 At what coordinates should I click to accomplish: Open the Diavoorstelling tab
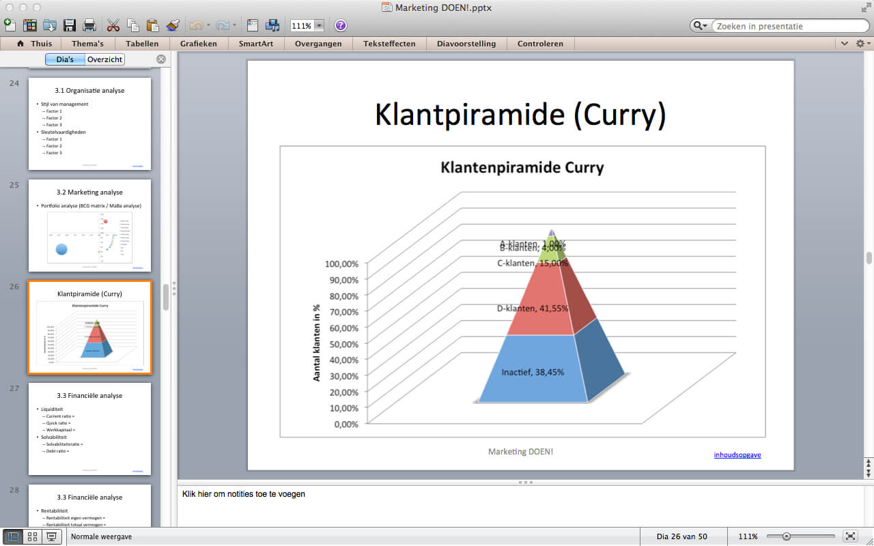[x=466, y=43]
